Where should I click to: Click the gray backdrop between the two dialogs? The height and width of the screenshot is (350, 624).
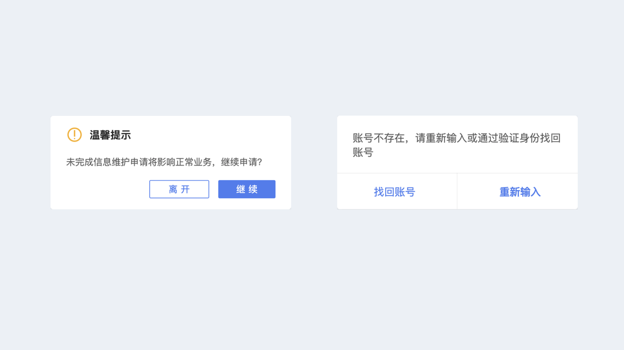click(x=314, y=163)
